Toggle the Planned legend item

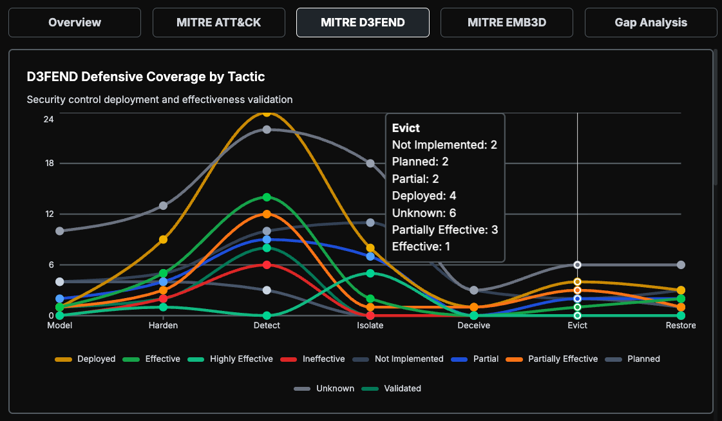632,359
